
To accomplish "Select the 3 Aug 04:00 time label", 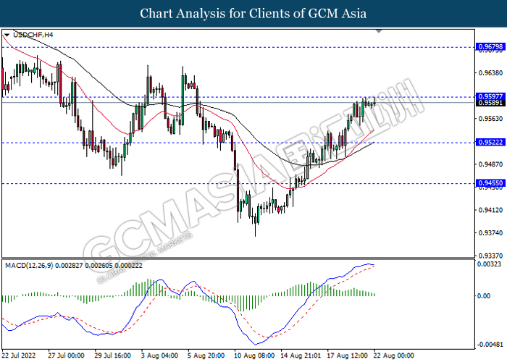I will click(159, 355).
